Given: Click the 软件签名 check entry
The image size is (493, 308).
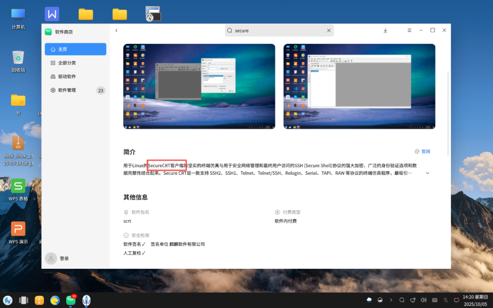Looking at the screenshot, I should coord(134,244).
